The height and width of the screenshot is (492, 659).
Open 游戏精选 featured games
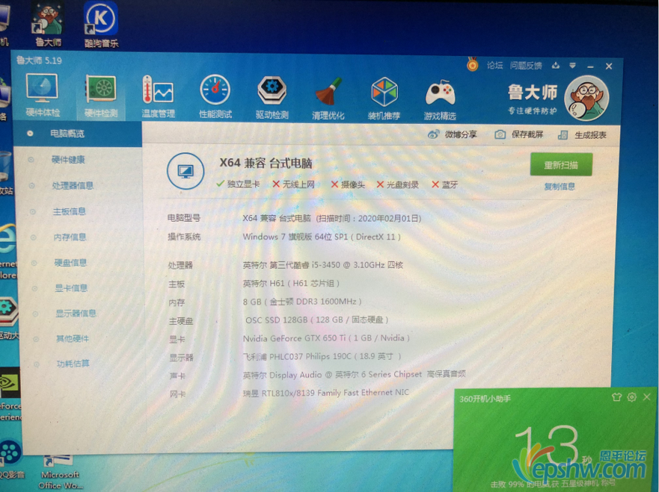[x=440, y=99]
